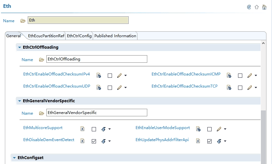Viewport: 272px width, 164px height.
Task: Click folder icon next to EthCtrlOffloading name
Action: 41,59
